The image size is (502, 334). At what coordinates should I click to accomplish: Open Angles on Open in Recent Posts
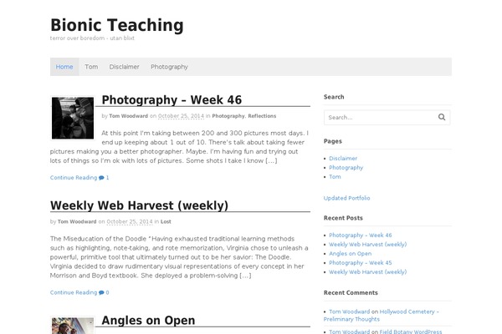351,254
